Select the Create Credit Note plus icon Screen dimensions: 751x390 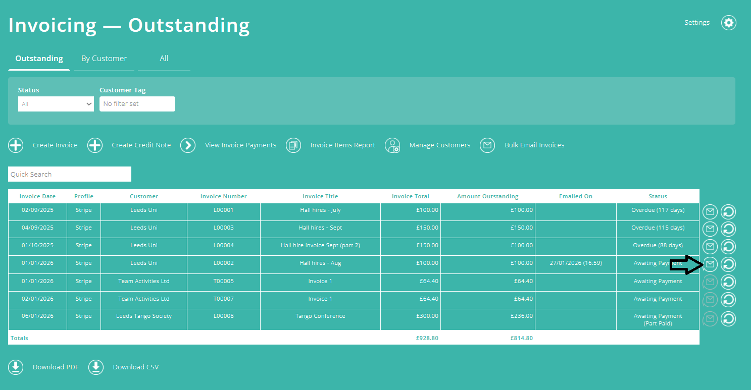[x=95, y=145]
